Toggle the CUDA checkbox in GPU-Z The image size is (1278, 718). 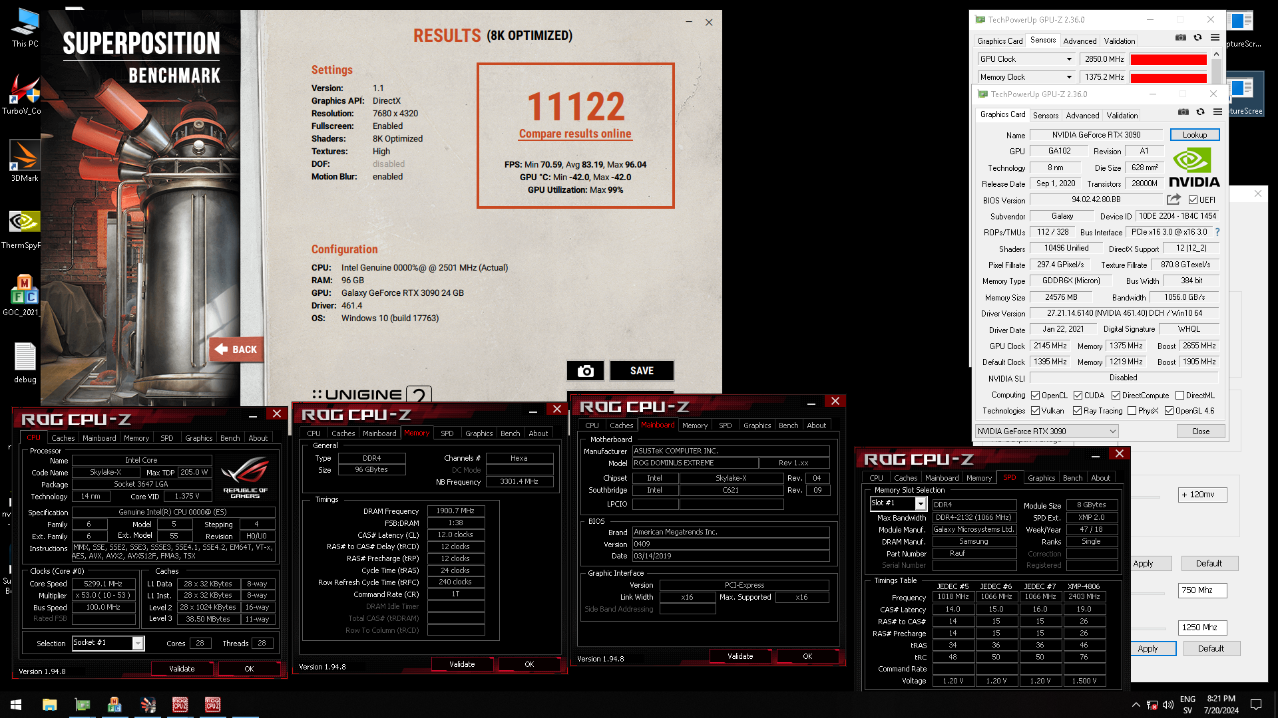(x=1078, y=396)
